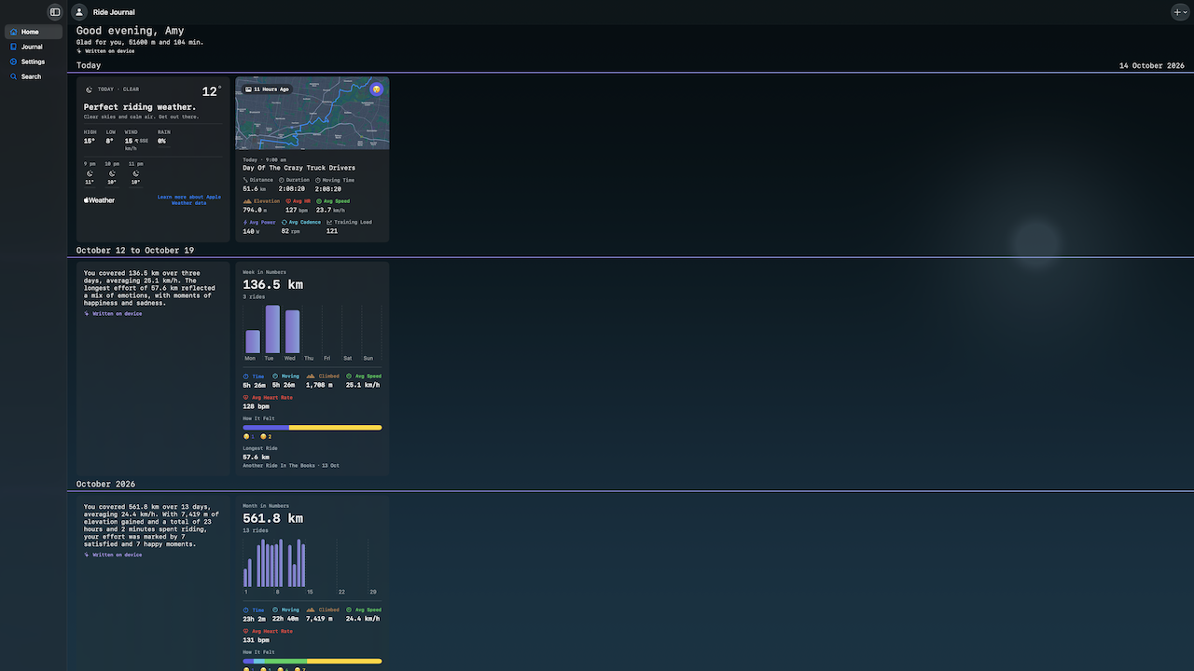The width and height of the screenshot is (1194, 671).
Task: Click the weekly Climbed mountain icon
Action: click(311, 377)
